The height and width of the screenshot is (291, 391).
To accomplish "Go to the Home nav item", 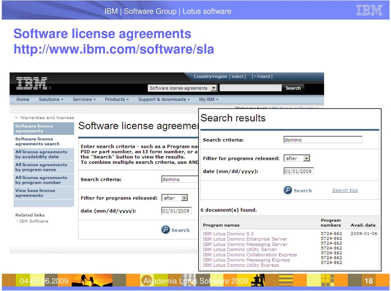I will (23, 99).
